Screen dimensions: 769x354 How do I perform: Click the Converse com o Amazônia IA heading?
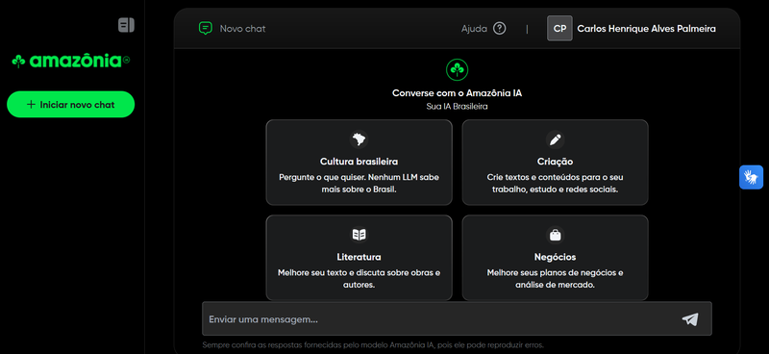tap(458, 92)
